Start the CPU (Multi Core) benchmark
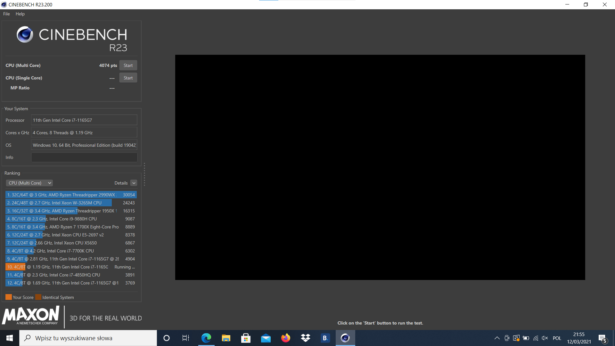The width and height of the screenshot is (615, 346). 128,65
